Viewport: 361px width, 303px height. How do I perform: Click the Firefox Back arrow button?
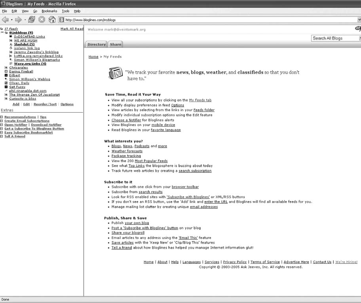[x=5, y=20]
